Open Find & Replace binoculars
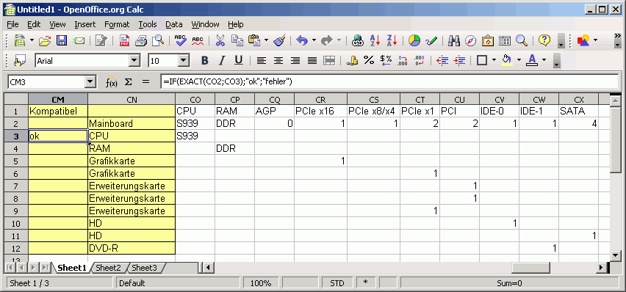Screen dimensions: 626x292 (454, 40)
